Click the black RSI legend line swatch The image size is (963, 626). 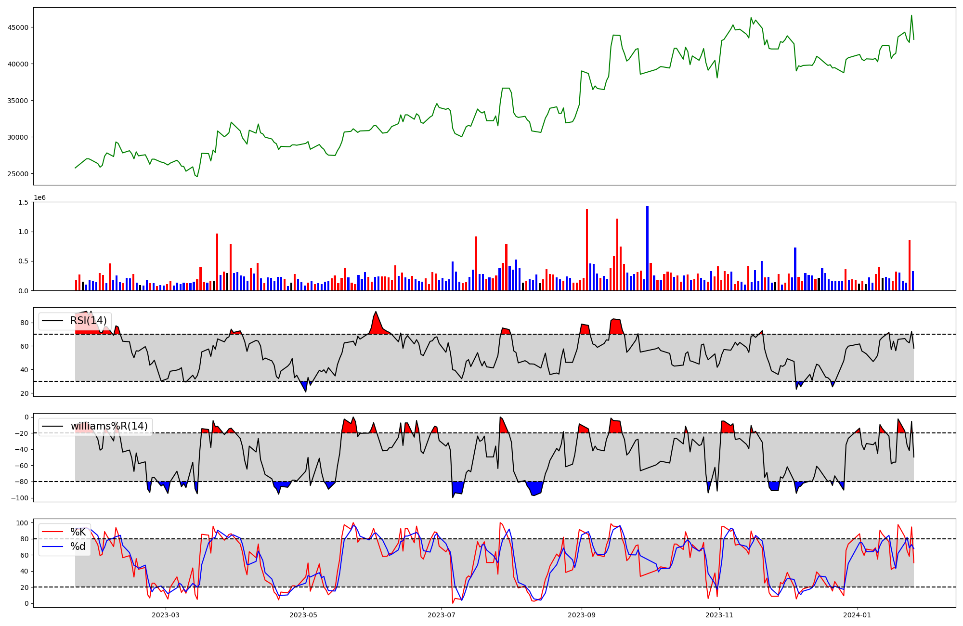pyautogui.click(x=52, y=321)
